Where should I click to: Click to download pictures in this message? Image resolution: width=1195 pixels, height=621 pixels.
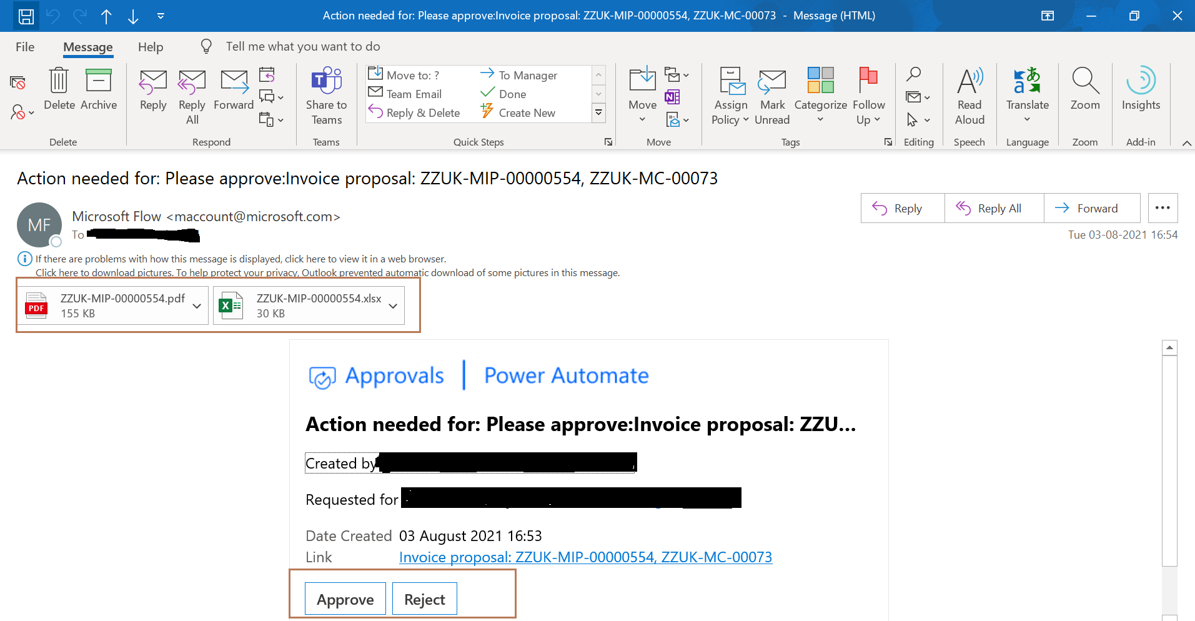point(327,272)
